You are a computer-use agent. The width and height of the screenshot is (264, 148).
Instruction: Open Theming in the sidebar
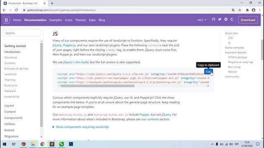[x=10, y=80]
